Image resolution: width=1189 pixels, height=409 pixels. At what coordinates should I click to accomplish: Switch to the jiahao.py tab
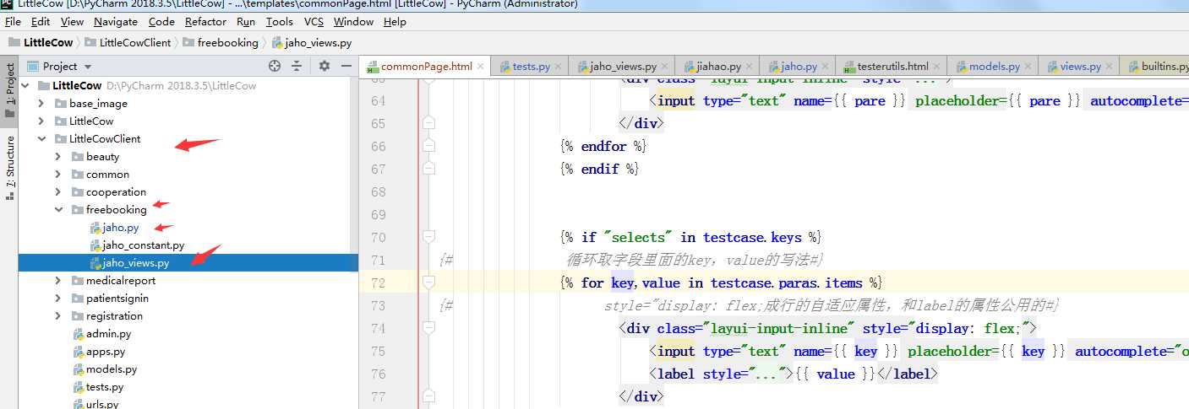click(x=717, y=66)
